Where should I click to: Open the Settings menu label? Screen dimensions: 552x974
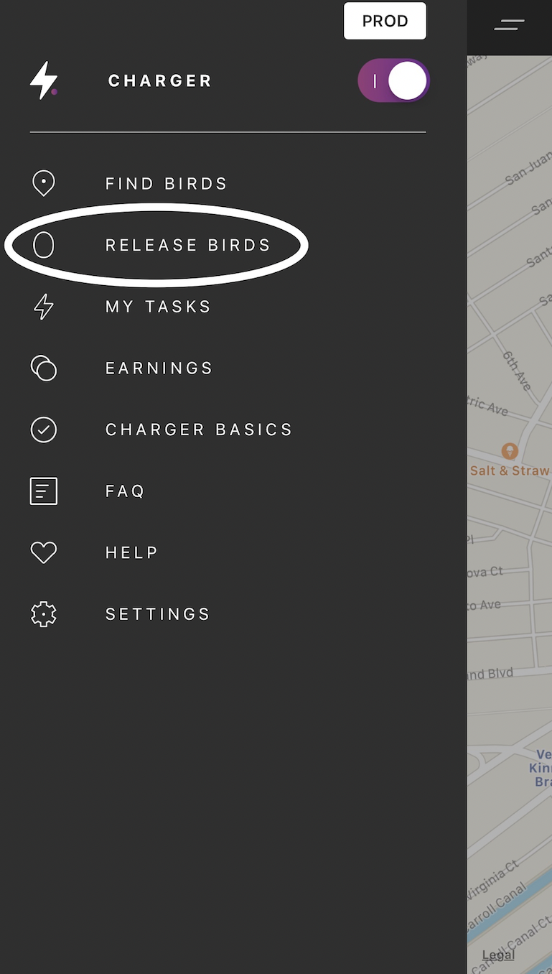tap(158, 614)
